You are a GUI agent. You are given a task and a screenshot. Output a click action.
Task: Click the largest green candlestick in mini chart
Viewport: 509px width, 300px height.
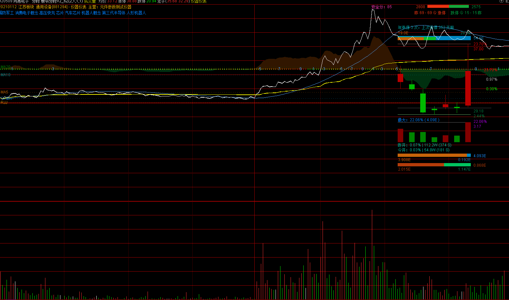(423, 103)
